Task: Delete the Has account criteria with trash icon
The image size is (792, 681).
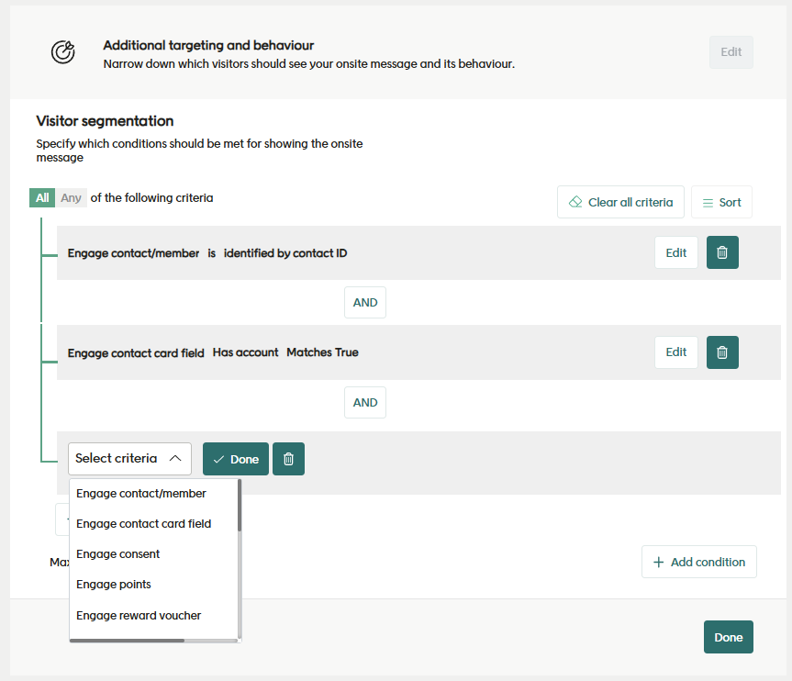Action: (x=721, y=352)
